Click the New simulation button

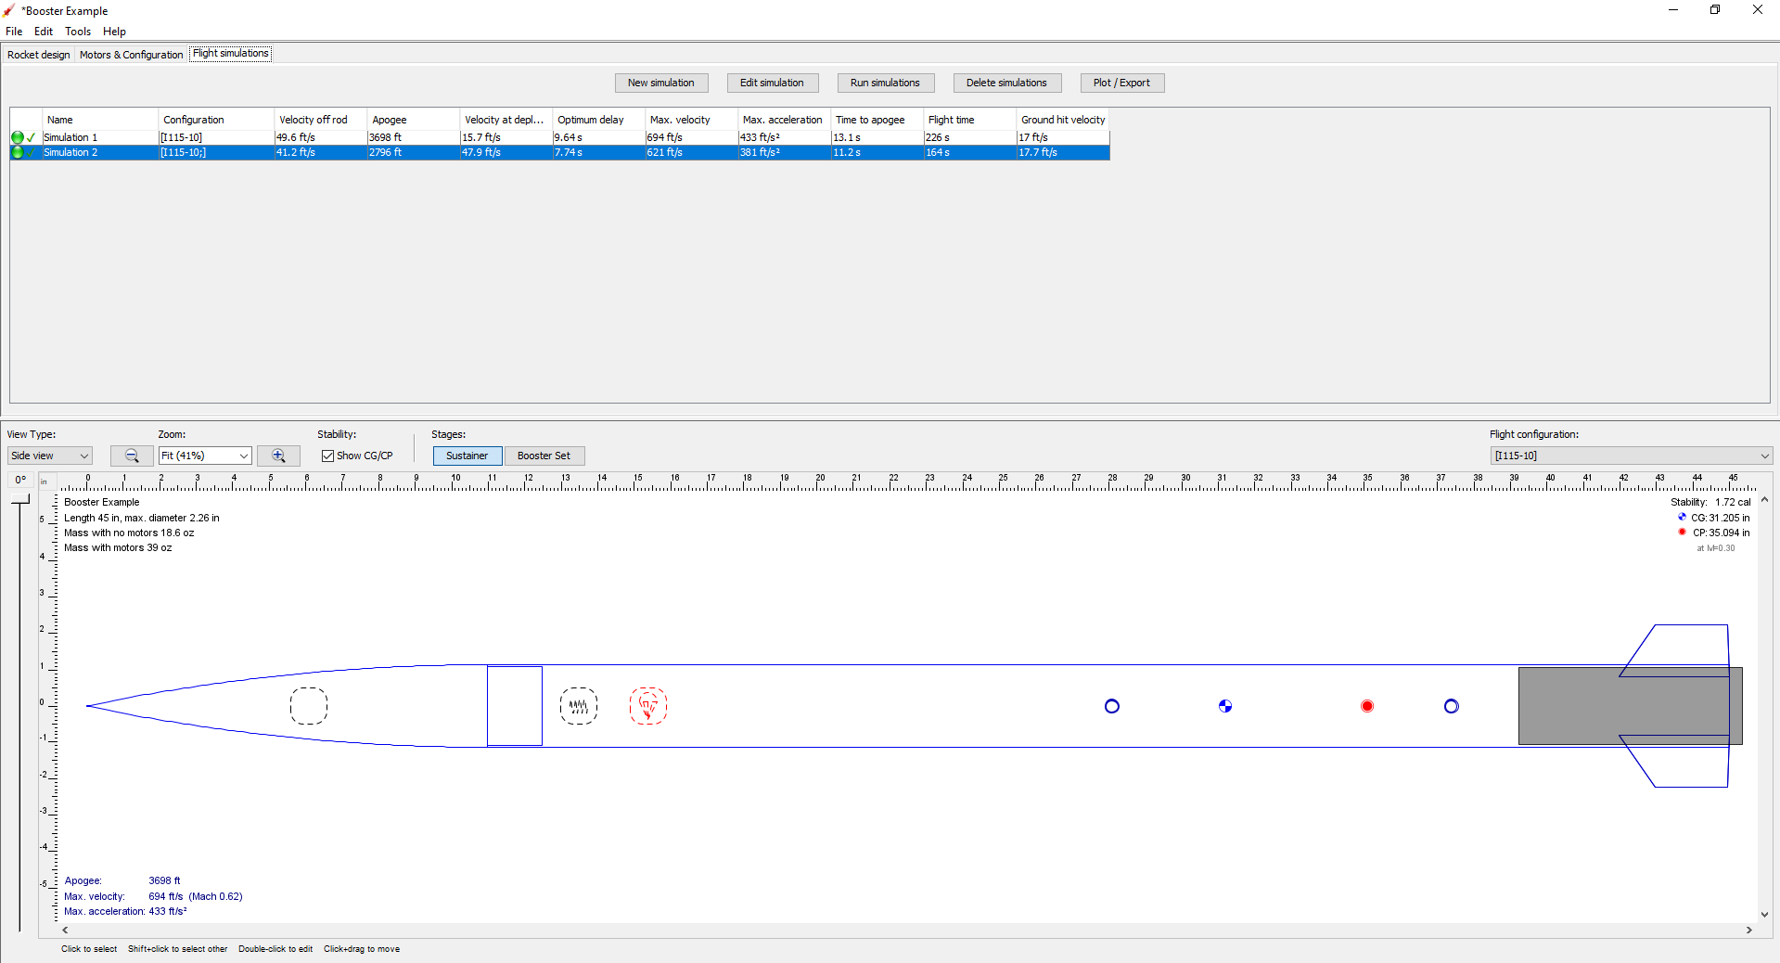661,83
